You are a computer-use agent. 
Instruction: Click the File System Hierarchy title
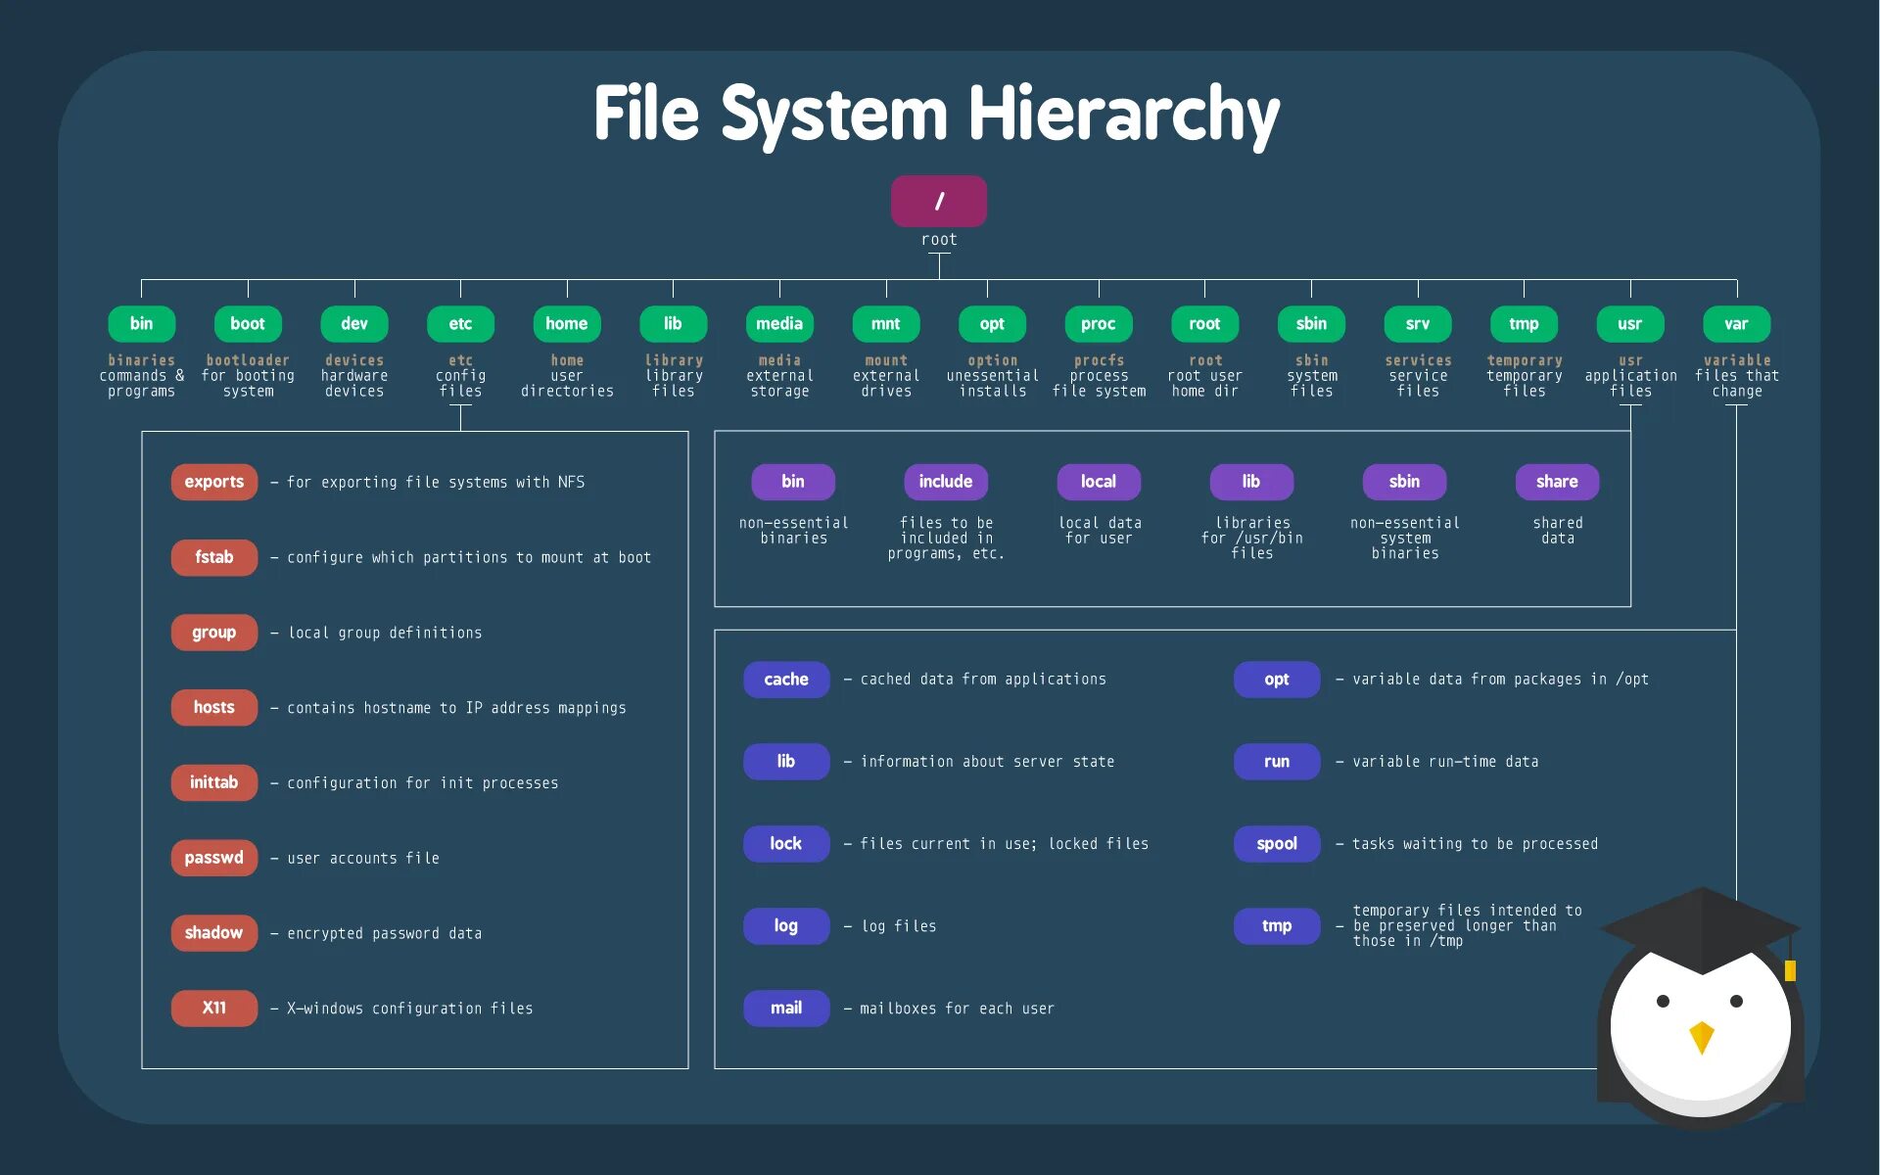[x=936, y=115]
